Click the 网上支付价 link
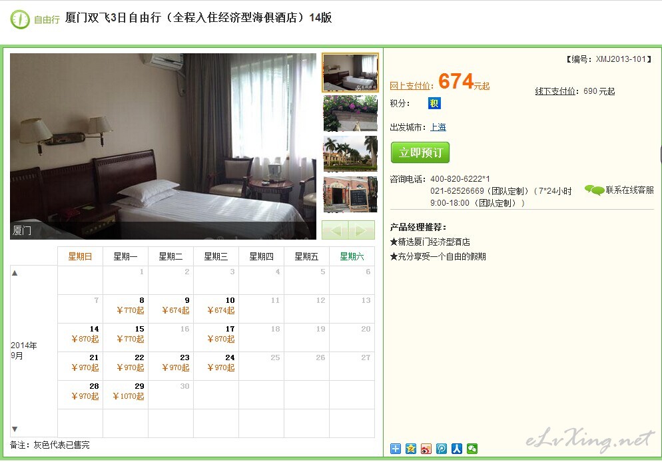 (410, 86)
